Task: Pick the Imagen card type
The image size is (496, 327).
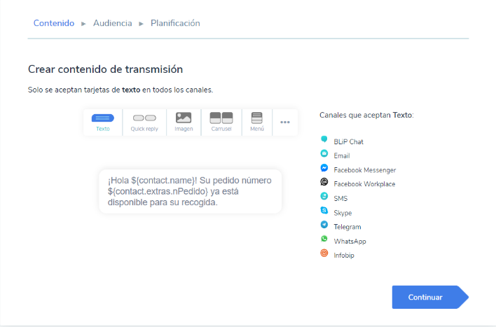Action: pos(184,123)
